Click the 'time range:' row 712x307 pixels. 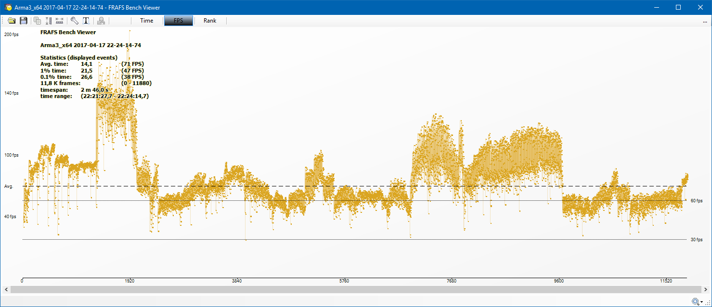tap(94, 96)
